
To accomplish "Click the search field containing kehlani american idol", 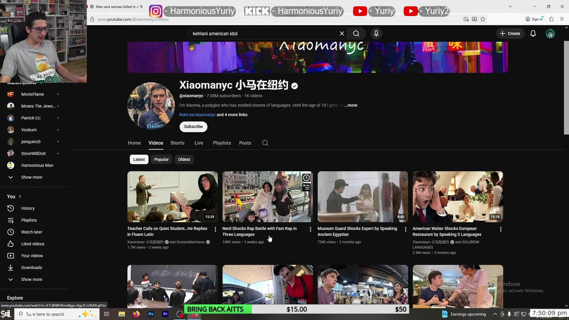I will pos(264,33).
